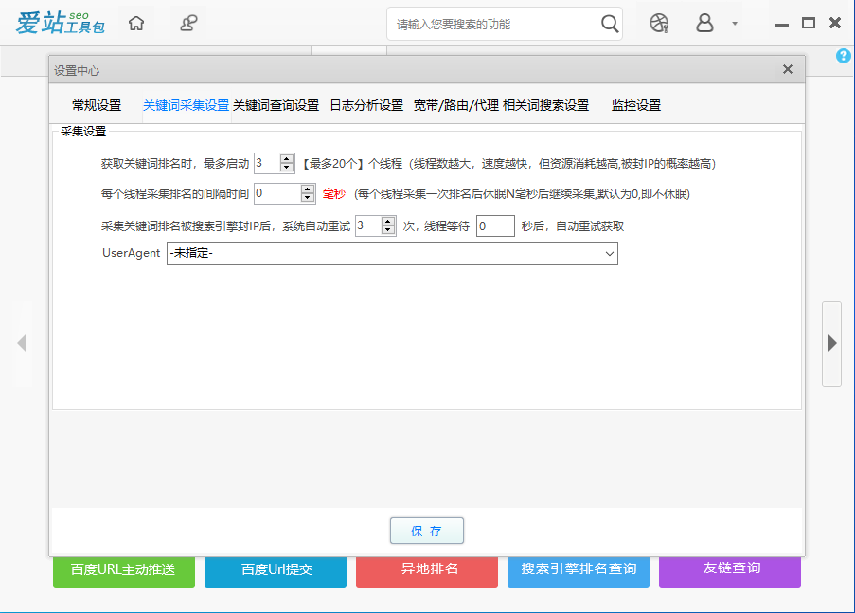Open 百度URL主动推送 tool
This screenshot has width=855, height=613.
pos(124,571)
